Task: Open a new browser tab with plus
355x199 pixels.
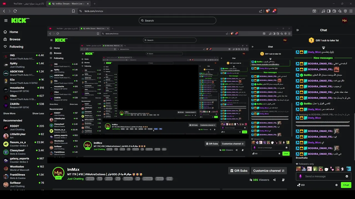Action: click(95, 4)
